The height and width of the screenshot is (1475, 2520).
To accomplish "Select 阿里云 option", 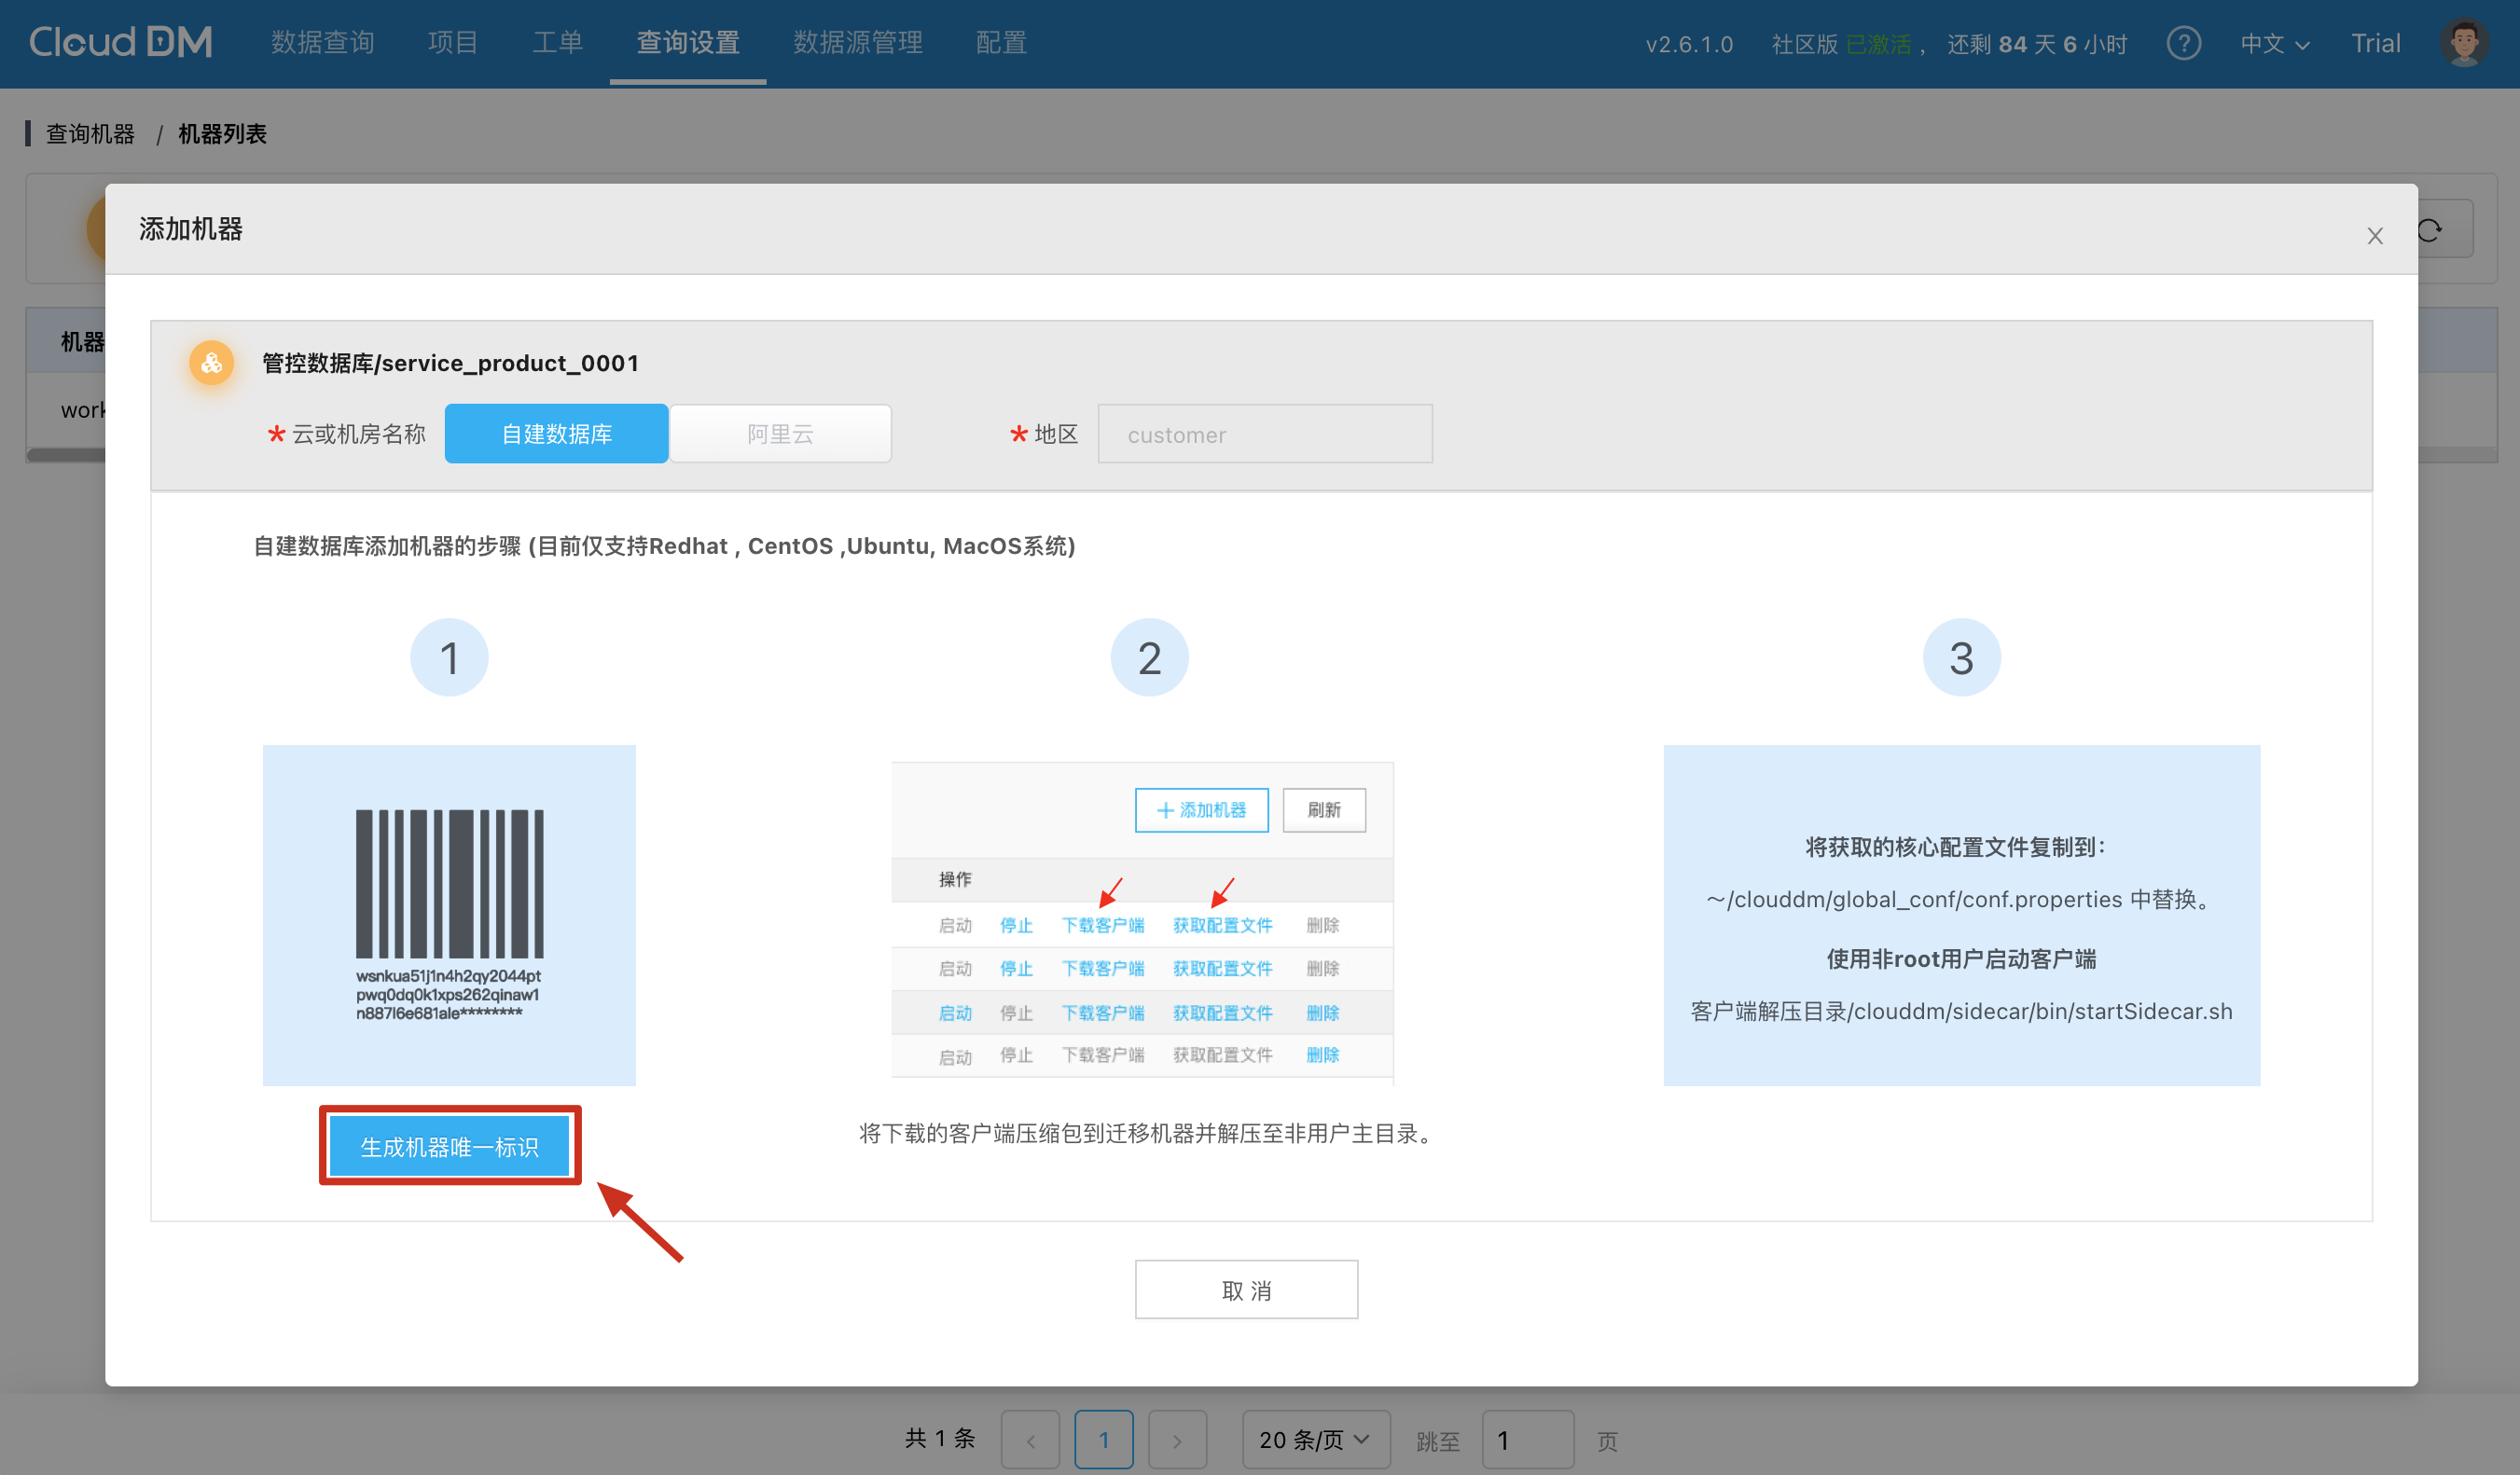I will [780, 434].
